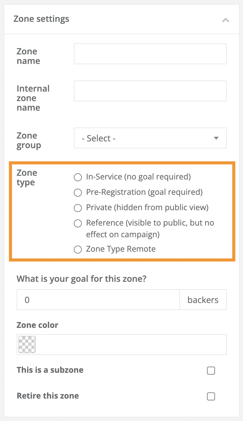Click the 'backers' unit label

pyautogui.click(x=203, y=299)
